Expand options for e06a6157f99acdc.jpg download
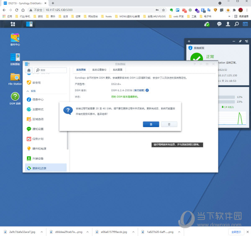Screen dimensions: 251x236 133,232
